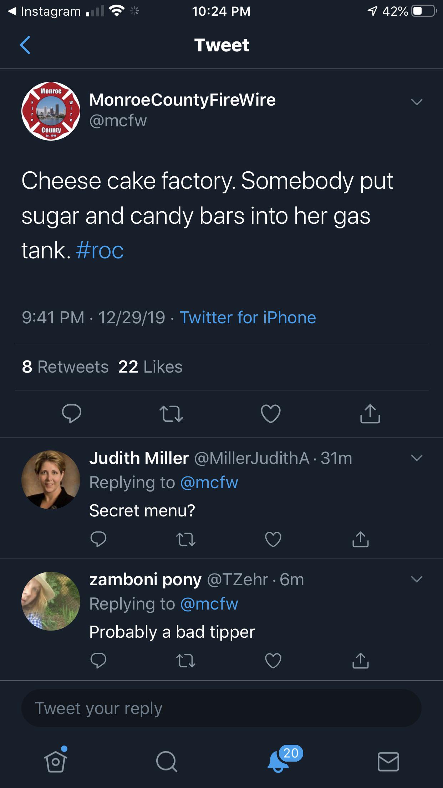443x788 pixels.
Task: Open Notifications showing 20 alerts
Action: pyautogui.click(x=278, y=762)
